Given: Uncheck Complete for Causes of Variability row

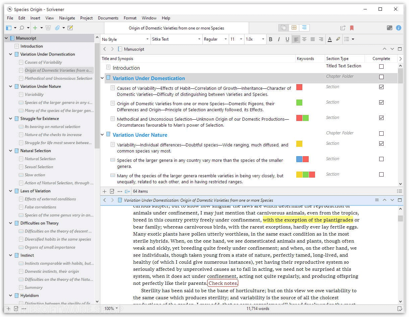Looking at the screenshot, I should tap(381, 87).
